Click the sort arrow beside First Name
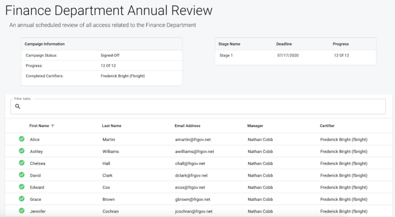Image resolution: width=395 pixels, height=217 pixels. tap(53, 126)
